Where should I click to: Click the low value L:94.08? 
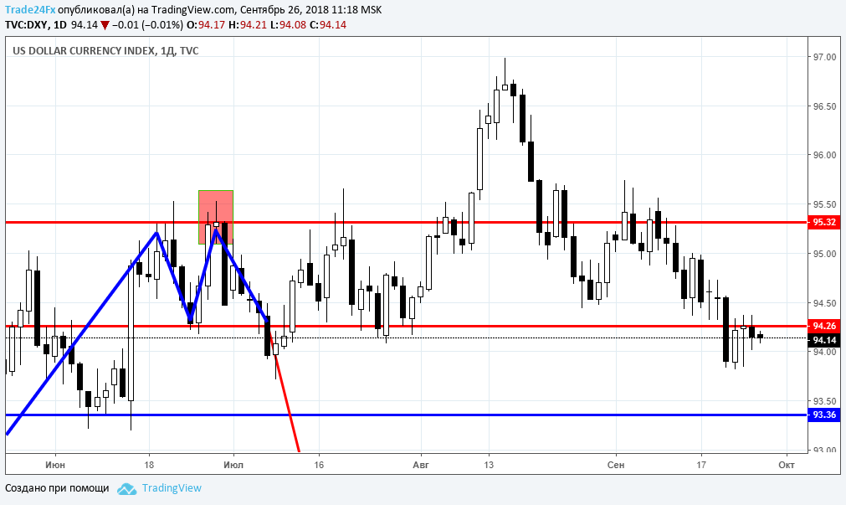288,25
